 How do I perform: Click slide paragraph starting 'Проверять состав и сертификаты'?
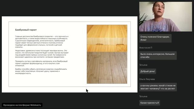point(41,63)
